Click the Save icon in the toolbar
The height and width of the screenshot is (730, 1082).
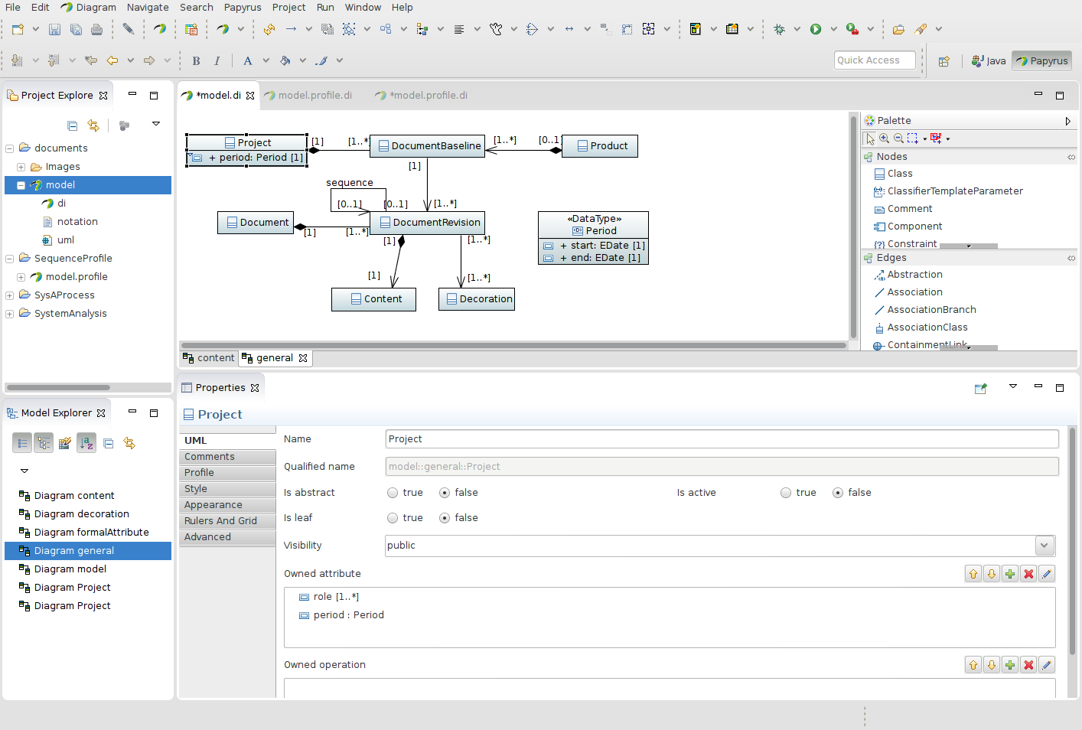54,29
